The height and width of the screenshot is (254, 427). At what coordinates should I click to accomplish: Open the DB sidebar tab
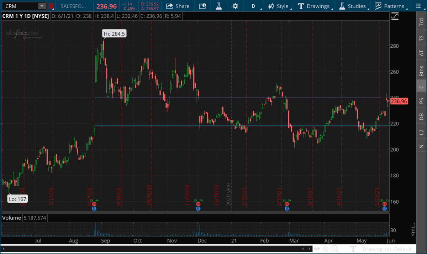click(x=421, y=116)
